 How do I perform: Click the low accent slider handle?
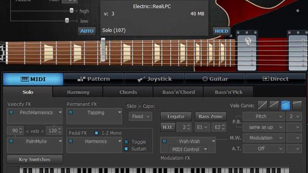pyautogui.click(x=67, y=20)
